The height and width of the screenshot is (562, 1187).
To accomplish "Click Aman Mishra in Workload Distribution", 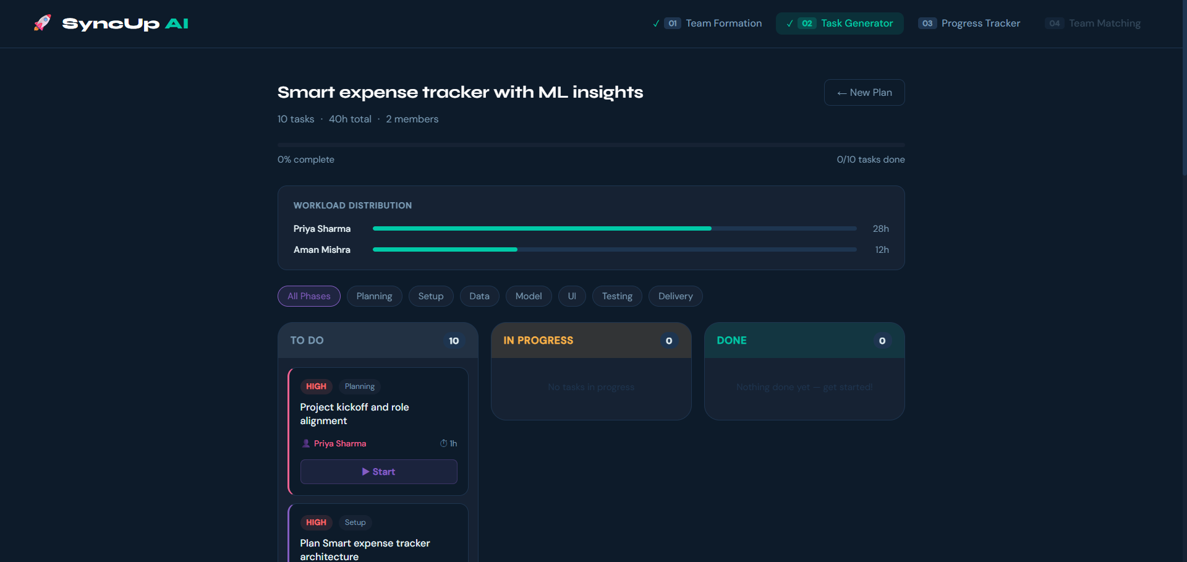I will [322, 250].
